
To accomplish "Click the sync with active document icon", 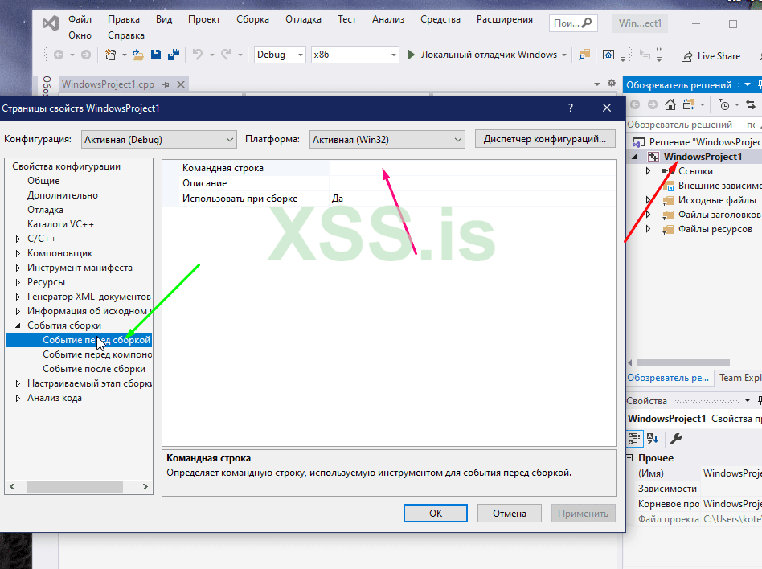I will [751, 104].
